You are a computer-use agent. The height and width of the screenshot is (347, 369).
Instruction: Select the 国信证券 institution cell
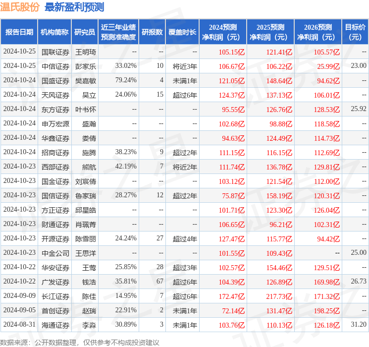tap(55, 196)
